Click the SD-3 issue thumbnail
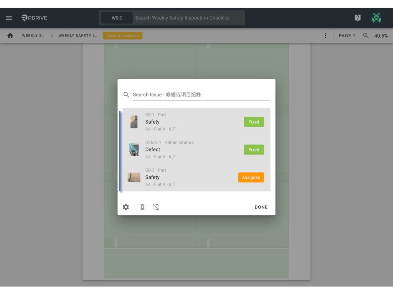This screenshot has width=393, height=295. (x=134, y=177)
